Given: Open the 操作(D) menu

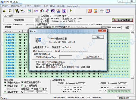Looking at the screenshot, I should click(38, 6).
